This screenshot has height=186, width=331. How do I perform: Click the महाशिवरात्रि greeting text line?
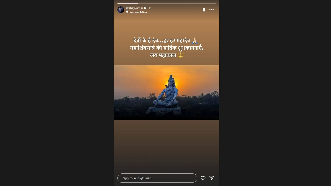coord(168,48)
